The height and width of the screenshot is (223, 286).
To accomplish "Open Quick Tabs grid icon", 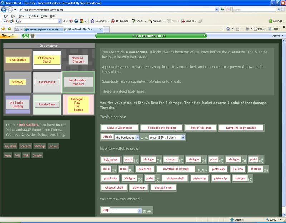I will [17, 29].
